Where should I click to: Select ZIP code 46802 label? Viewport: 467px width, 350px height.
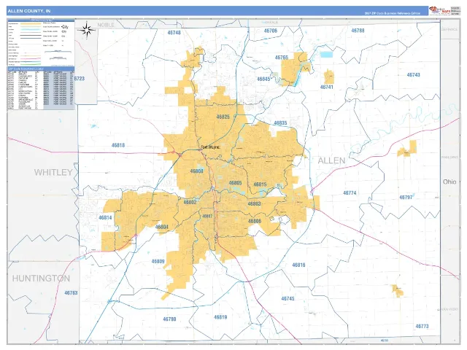[190, 203]
